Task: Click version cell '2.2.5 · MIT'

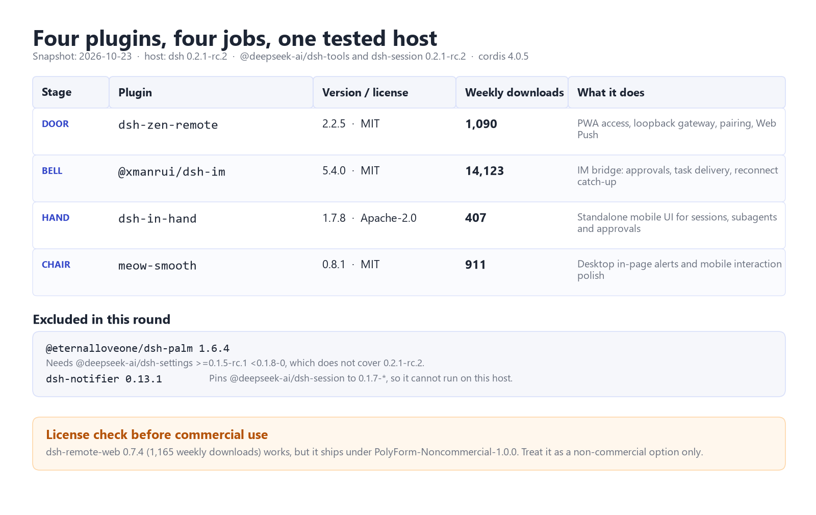Action: [351, 124]
